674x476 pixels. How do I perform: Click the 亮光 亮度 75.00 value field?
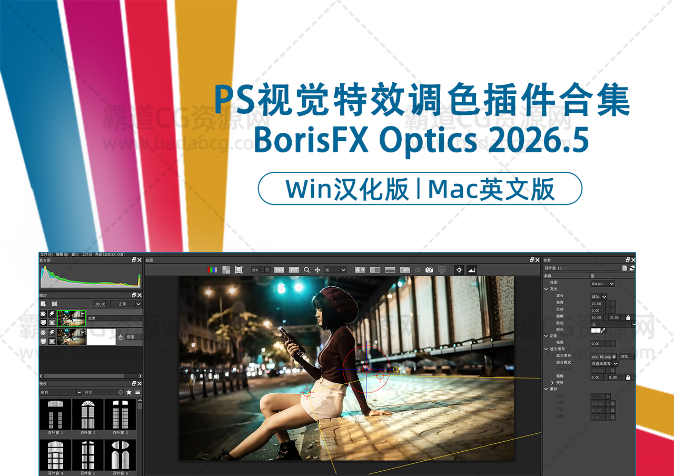598,304
